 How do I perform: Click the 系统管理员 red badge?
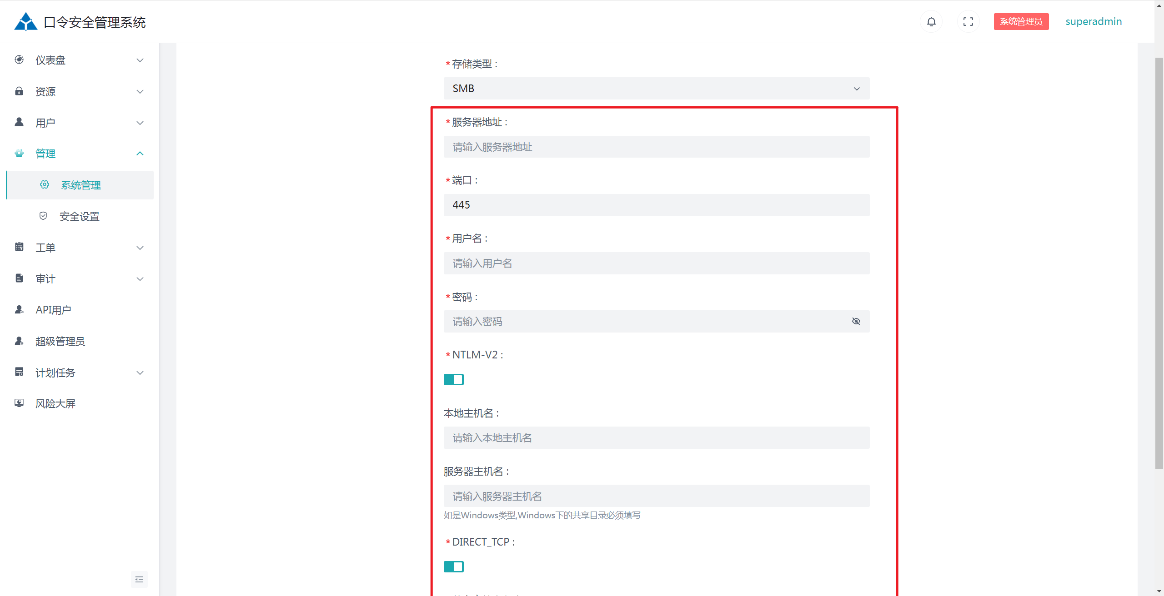click(x=1021, y=21)
